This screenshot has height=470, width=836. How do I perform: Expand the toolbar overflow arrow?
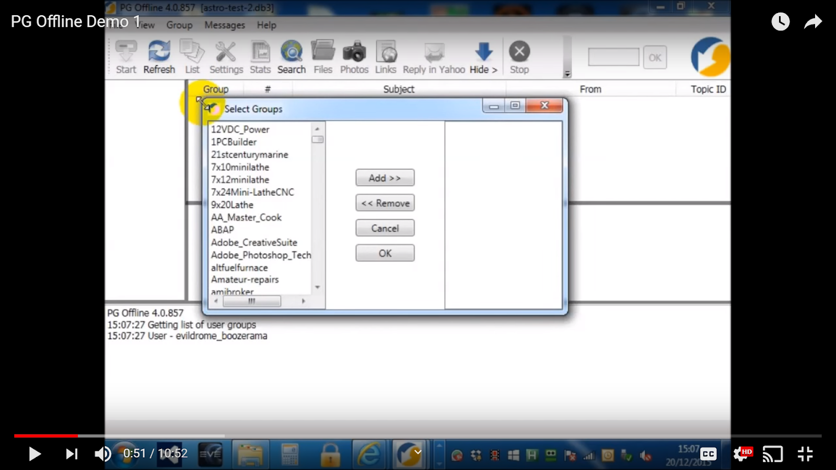point(567,74)
